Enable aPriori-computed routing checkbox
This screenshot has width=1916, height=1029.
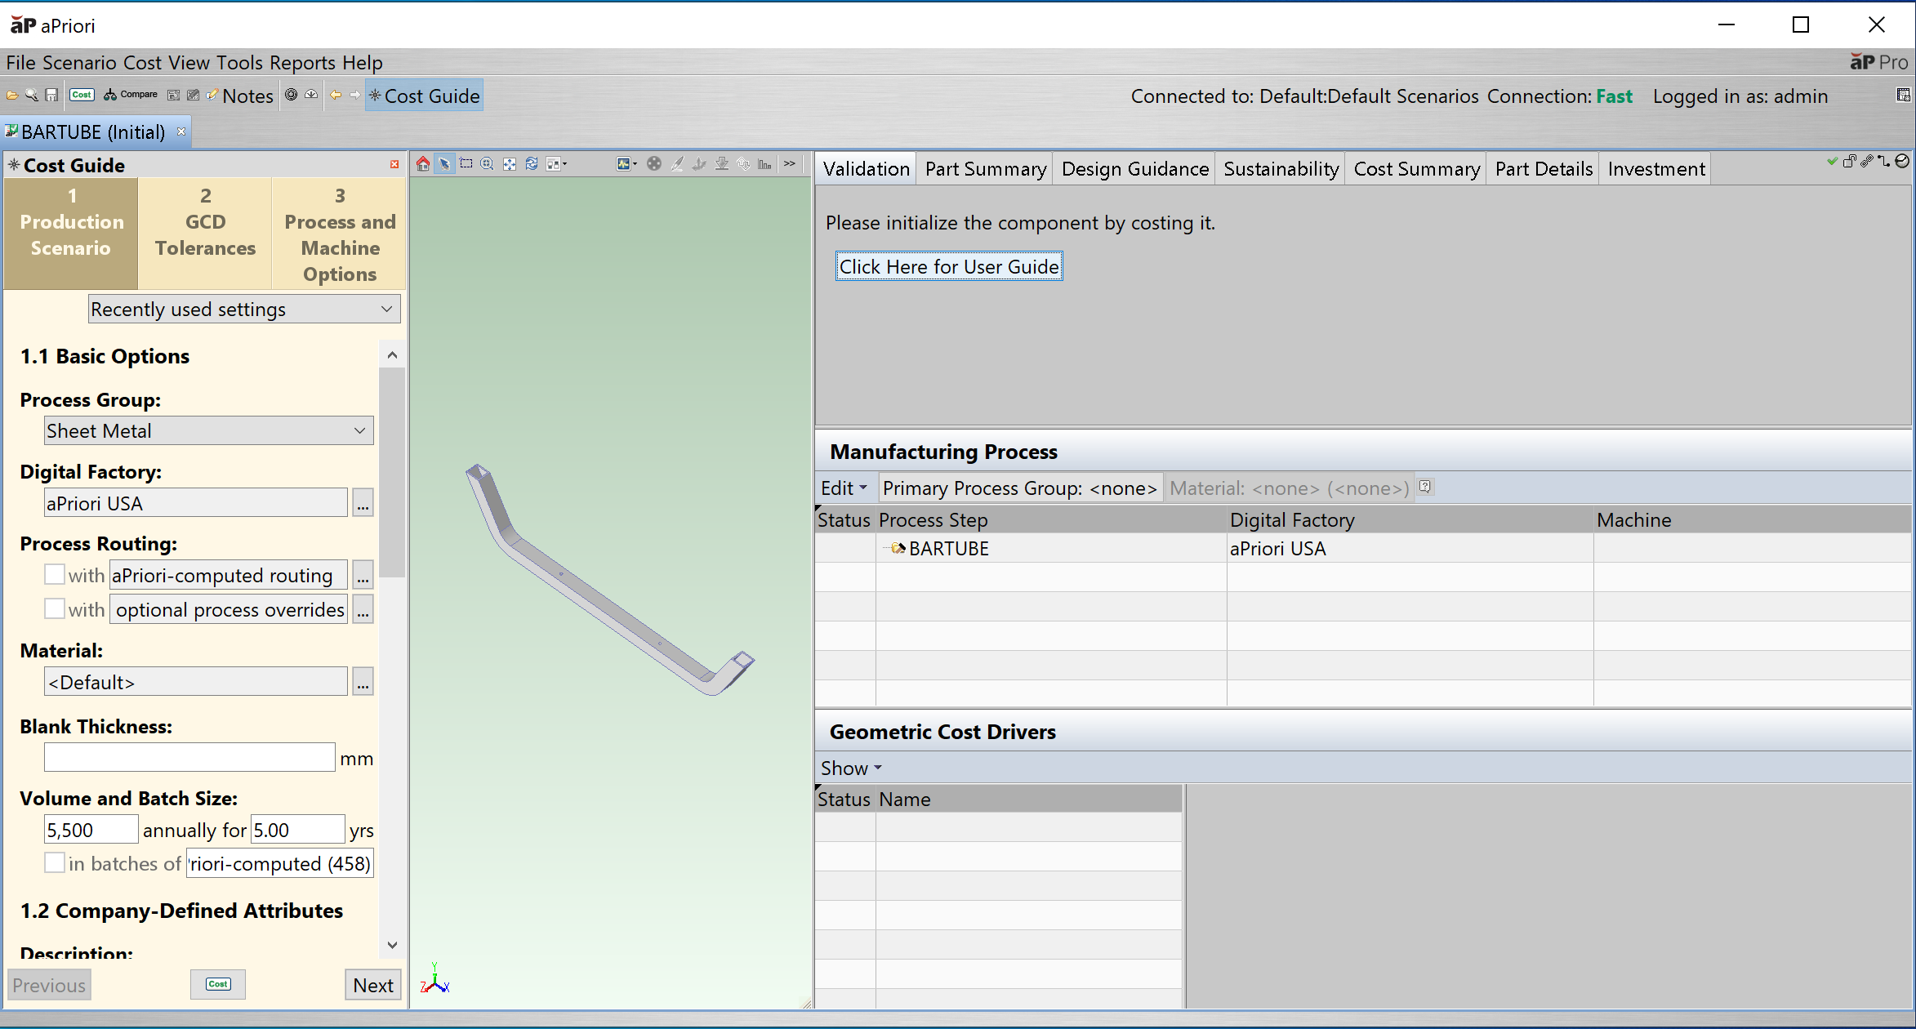pyautogui.click(x=55, y=575)
